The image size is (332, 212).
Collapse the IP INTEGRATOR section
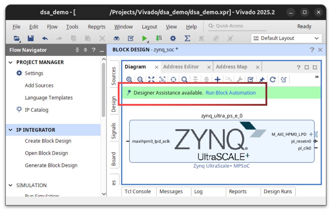[11, 130]
